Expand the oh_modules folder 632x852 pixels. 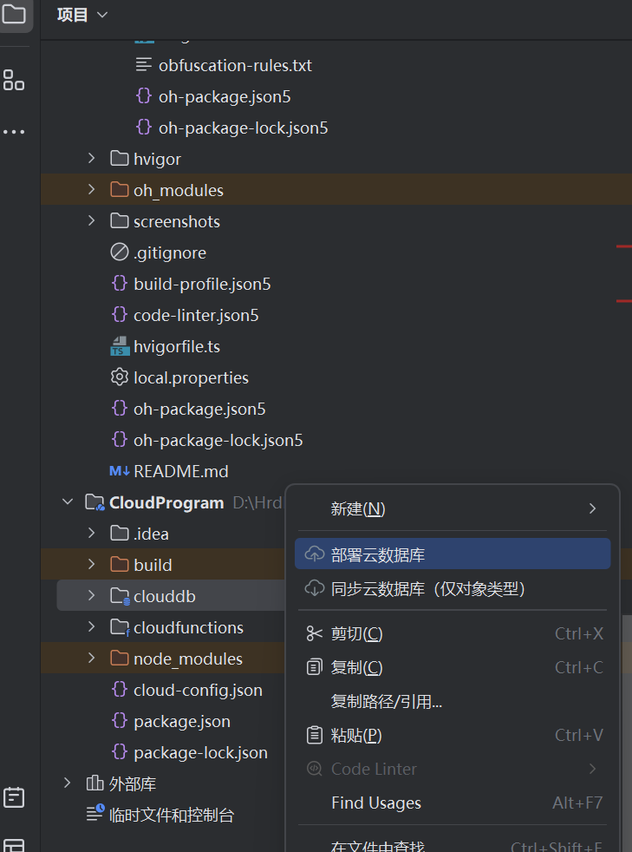pyautogui.click(x=92, y=190)
